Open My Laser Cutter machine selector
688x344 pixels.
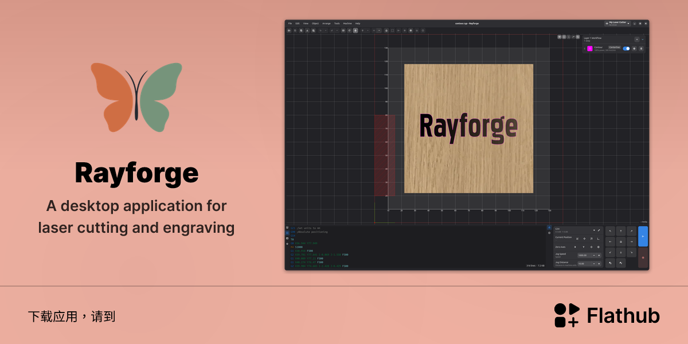(x=617, y=24)
